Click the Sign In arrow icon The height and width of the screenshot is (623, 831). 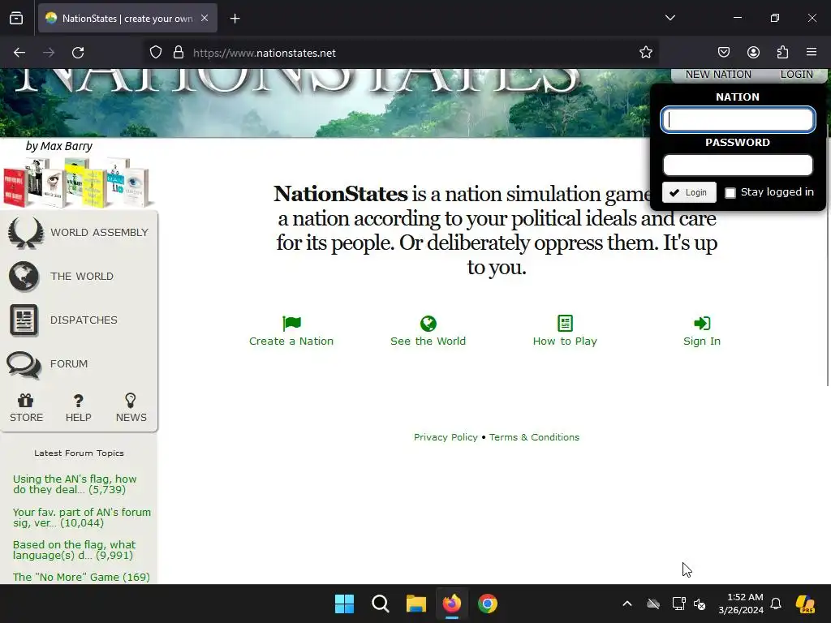[702, 323]
